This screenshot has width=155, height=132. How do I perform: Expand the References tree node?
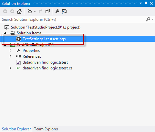pyautogui.click(x=10, y=56)
